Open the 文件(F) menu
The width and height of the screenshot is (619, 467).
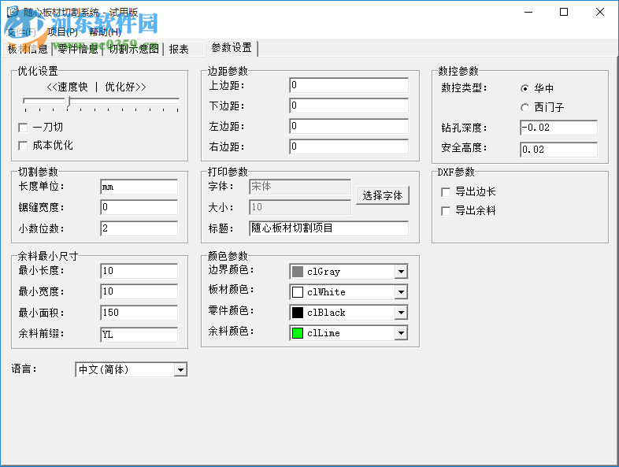[22, 32]
